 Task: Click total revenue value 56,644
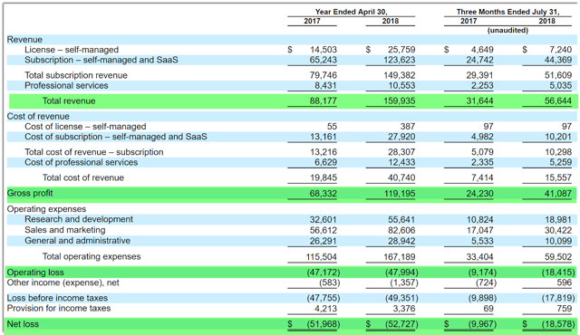coord(558,100)
